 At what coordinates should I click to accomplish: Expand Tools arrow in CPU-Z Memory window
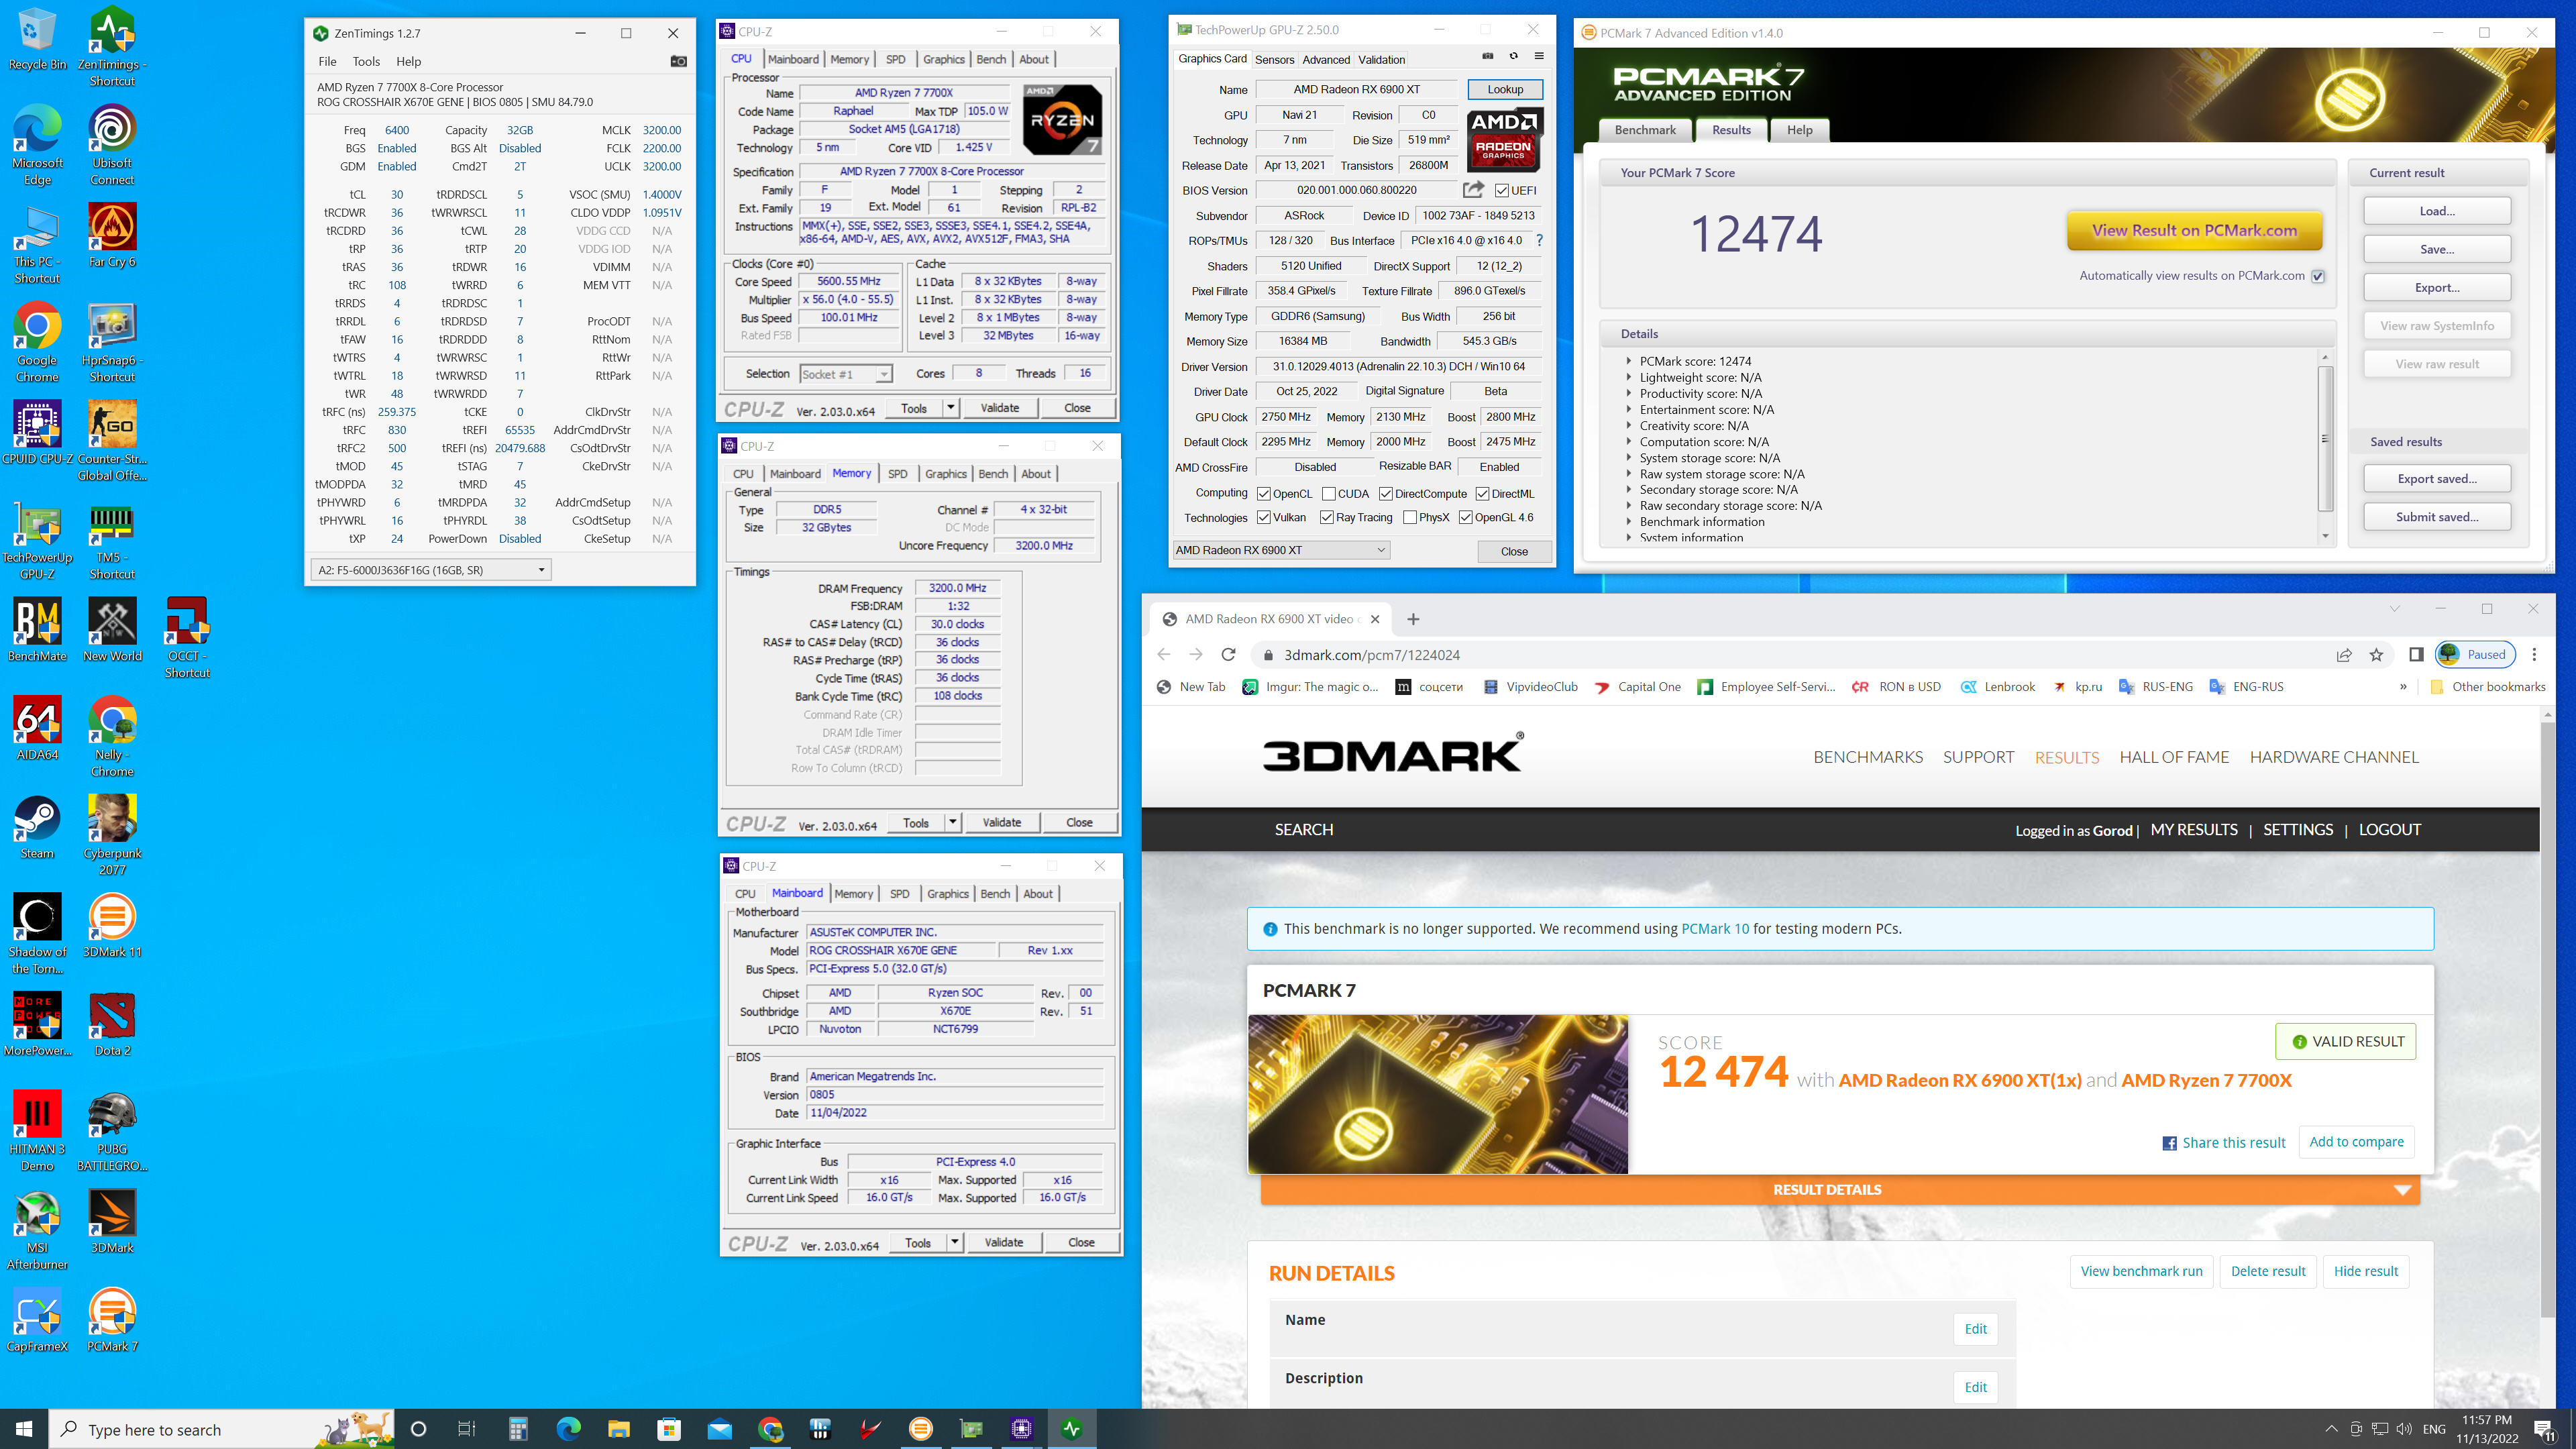[x=952, y=823]
